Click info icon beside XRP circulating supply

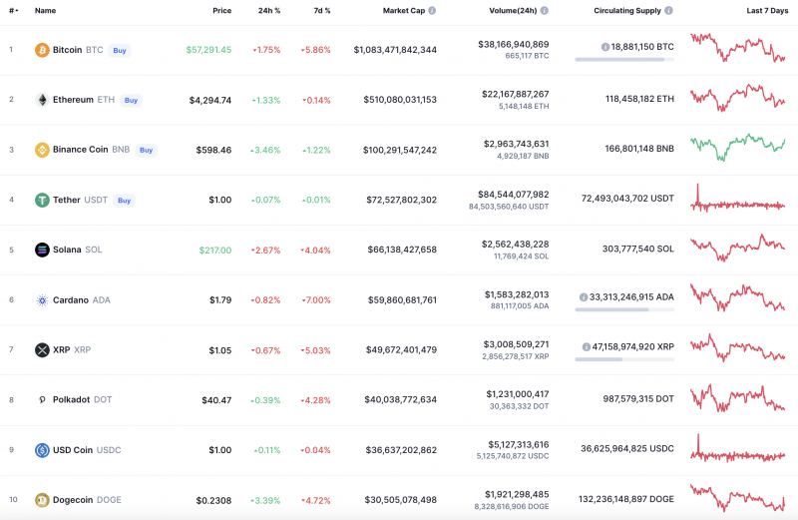(x=587, y=347)
